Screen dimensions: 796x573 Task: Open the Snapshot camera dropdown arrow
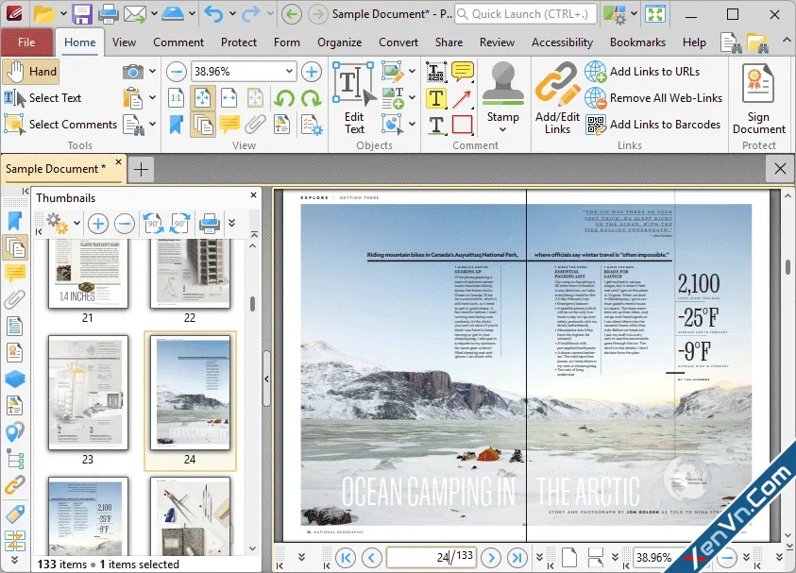pyautogui.click(x=152, y=72)
